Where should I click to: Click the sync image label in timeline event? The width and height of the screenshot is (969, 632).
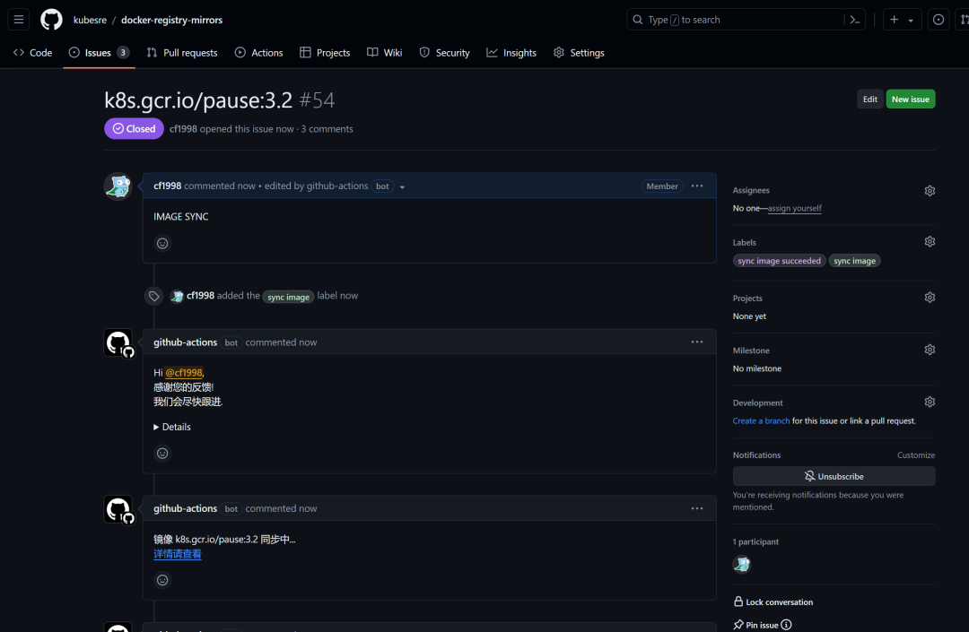coord(288,296)
